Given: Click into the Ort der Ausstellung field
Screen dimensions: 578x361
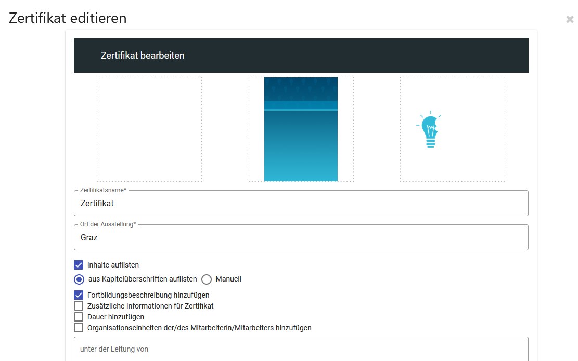Looking at the screenshot, I should point(301,238).
